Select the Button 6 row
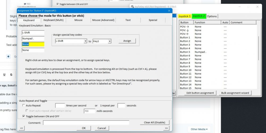 pyautogui.click(x=218, y=56)
